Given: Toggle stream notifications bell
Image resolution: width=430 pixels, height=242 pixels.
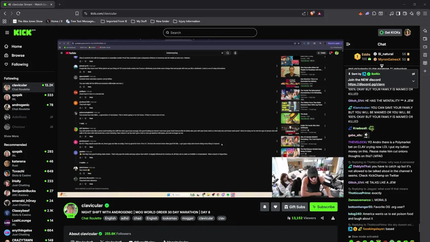Looking at the screenshot, I should point(264,207).
